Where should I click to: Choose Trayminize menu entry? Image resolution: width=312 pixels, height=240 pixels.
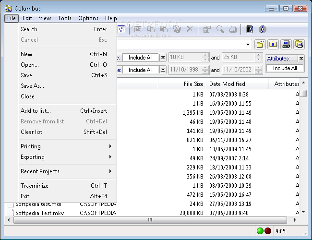[x=67, y=186]
